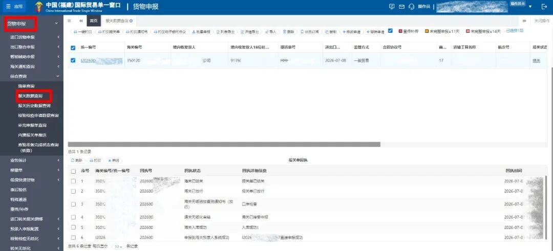553x251 pixels.
Task: Expand 出口整合申报 in sidebar
Action: 32,47
